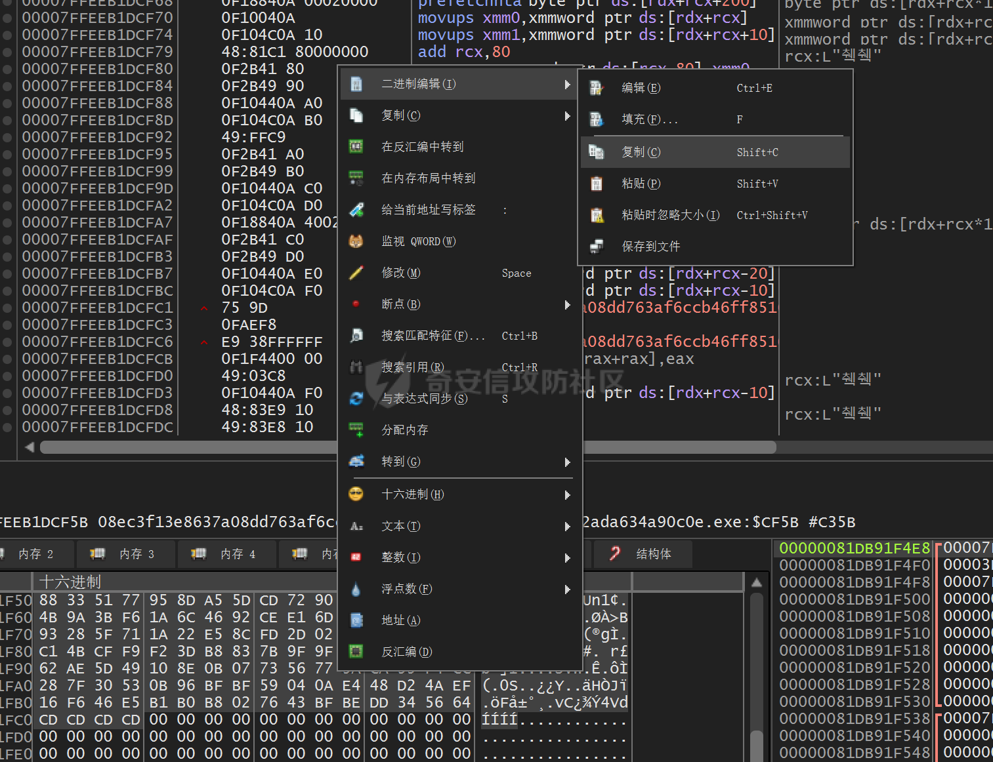The width and height of the screenshot is (993, 762).
Task: Click the red breakpoint (断点) icon
Action: [x=356, y=304]
